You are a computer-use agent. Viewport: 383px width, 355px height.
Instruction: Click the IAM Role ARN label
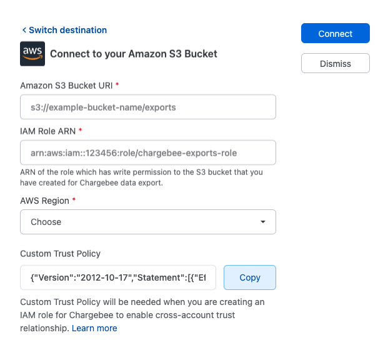[48, 131]
